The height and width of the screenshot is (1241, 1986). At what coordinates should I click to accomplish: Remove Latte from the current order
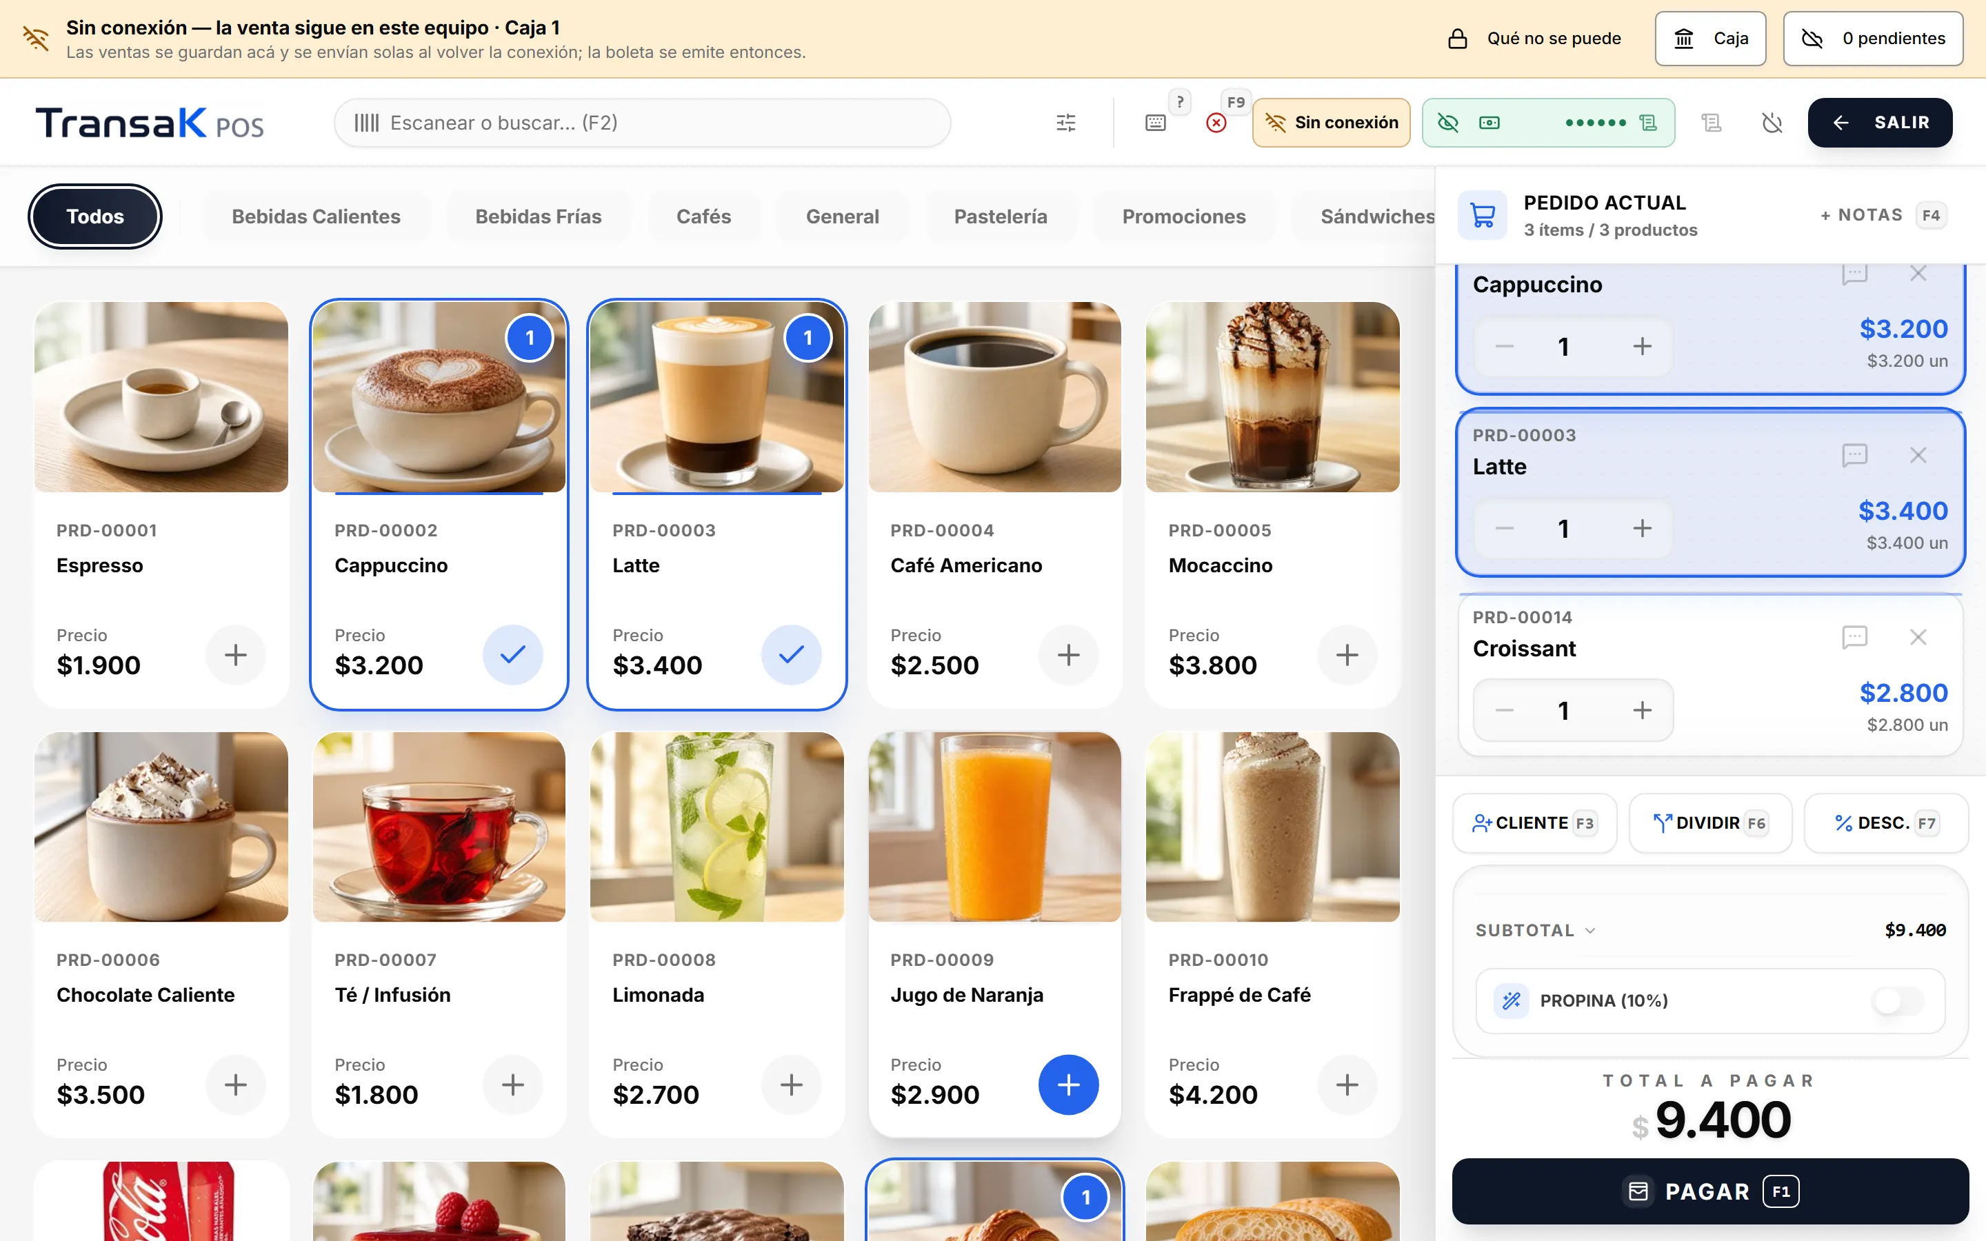point(1918,455)
